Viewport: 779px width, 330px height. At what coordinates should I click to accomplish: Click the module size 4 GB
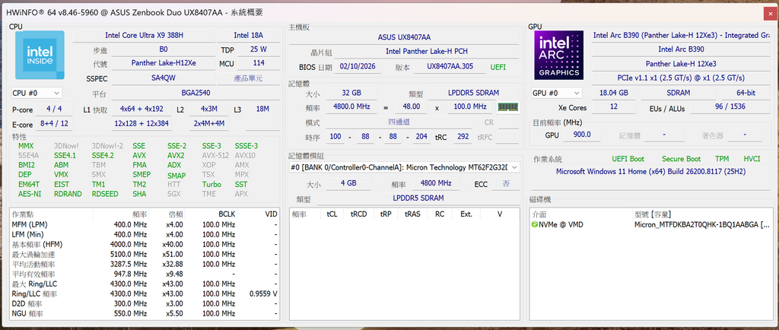pos(348,183)
